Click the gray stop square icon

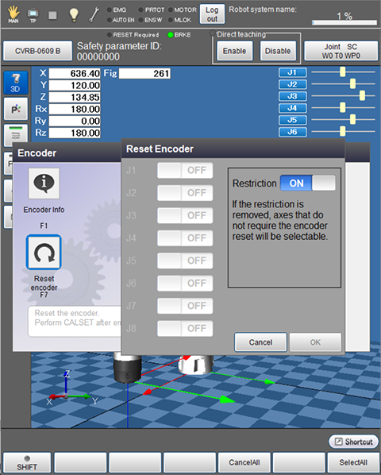[x=52, y=15]
